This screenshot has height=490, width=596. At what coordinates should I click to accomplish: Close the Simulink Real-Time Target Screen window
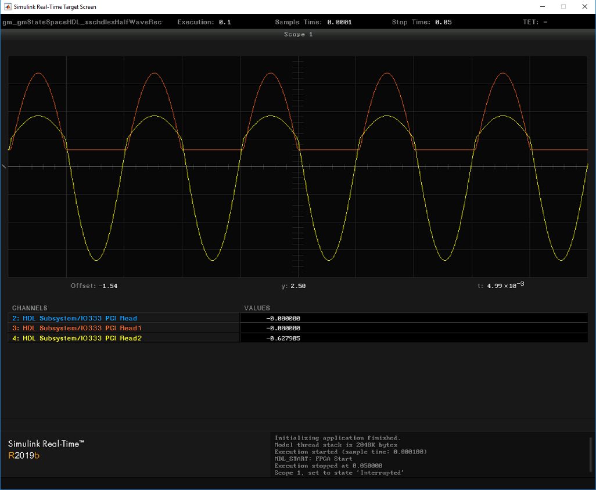tap(584, 6)
